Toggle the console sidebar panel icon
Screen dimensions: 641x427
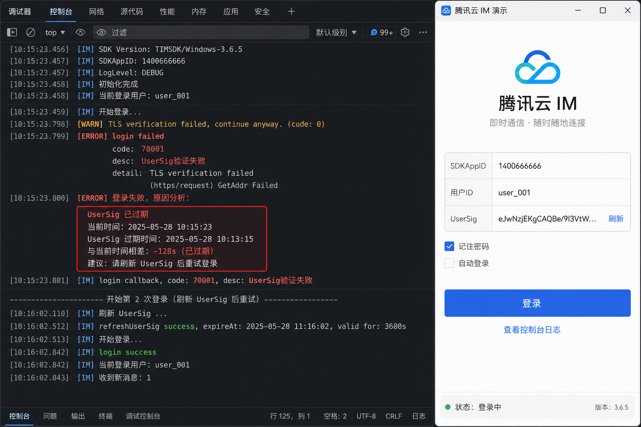coord(12,32)
